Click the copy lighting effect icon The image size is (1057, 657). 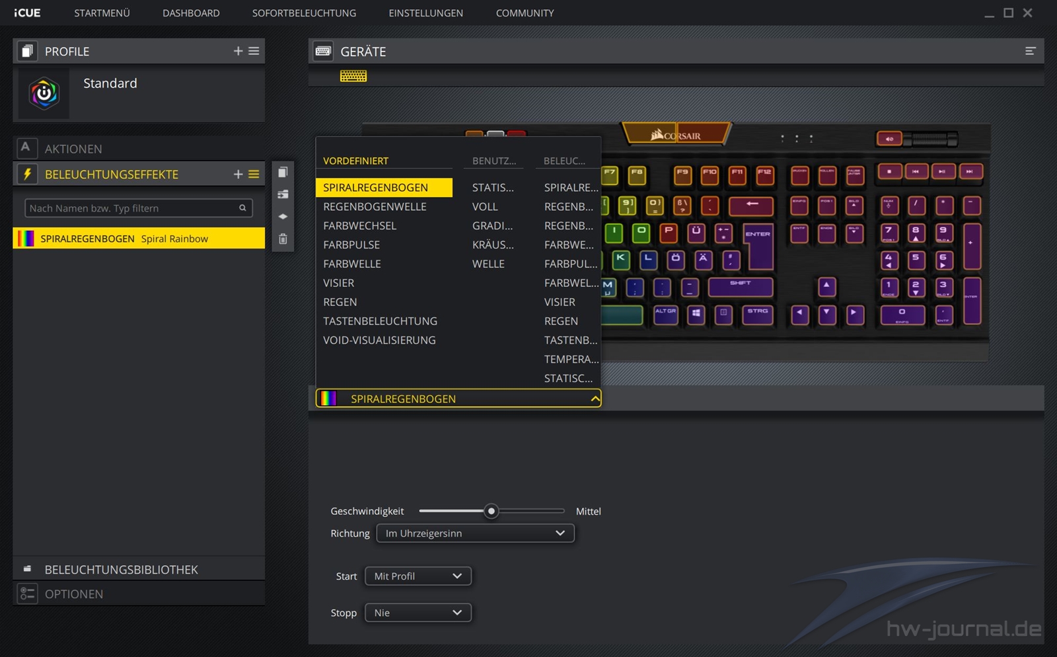pyautogui.click(x=283, y=172)
